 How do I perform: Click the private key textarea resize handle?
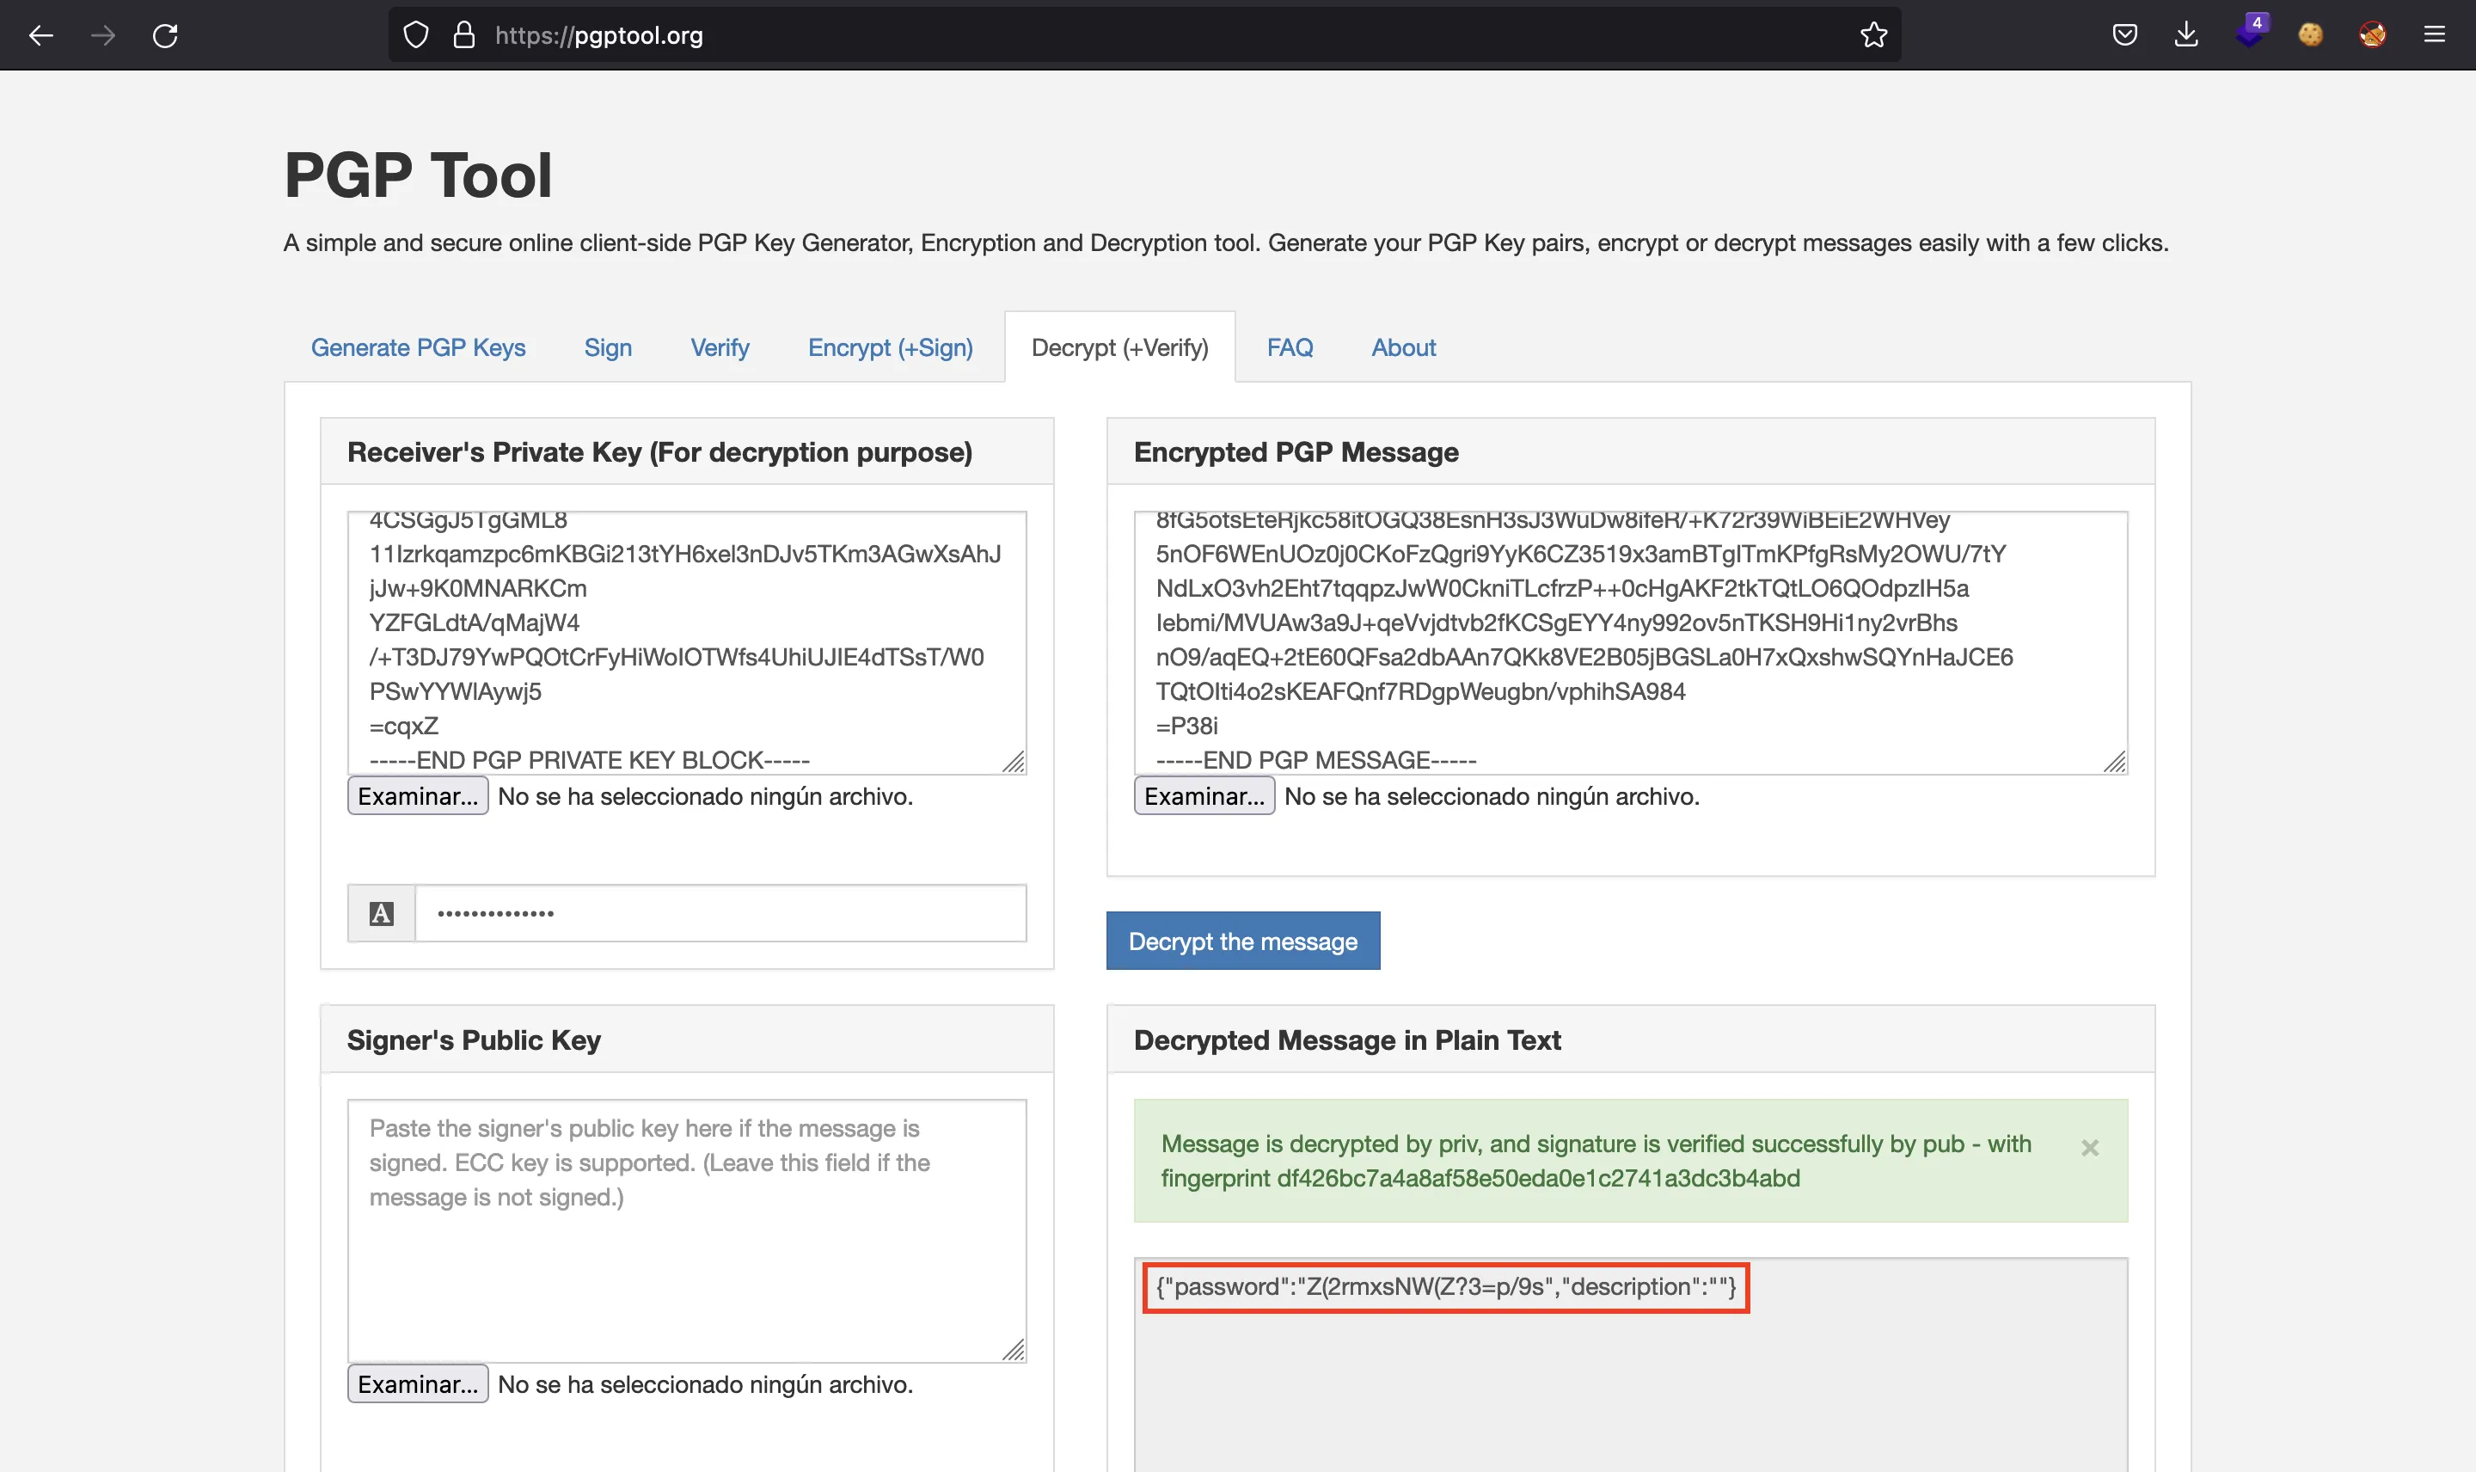tap(1014, 761)
